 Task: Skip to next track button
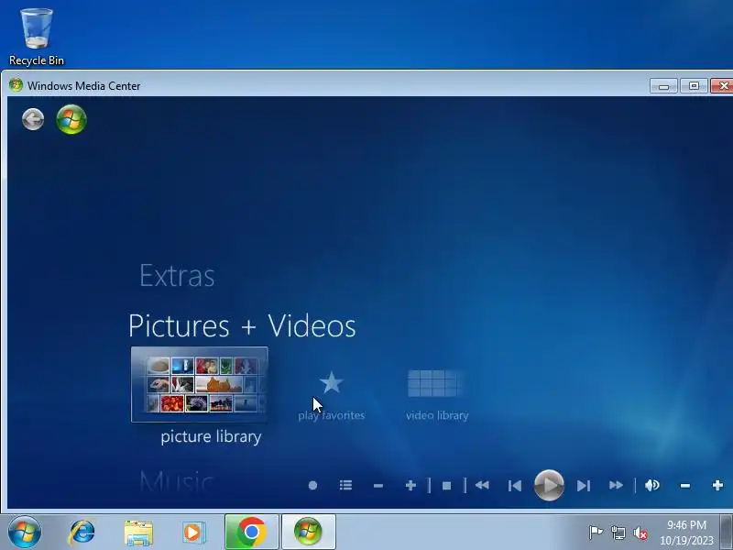click(x=584, y=486)
